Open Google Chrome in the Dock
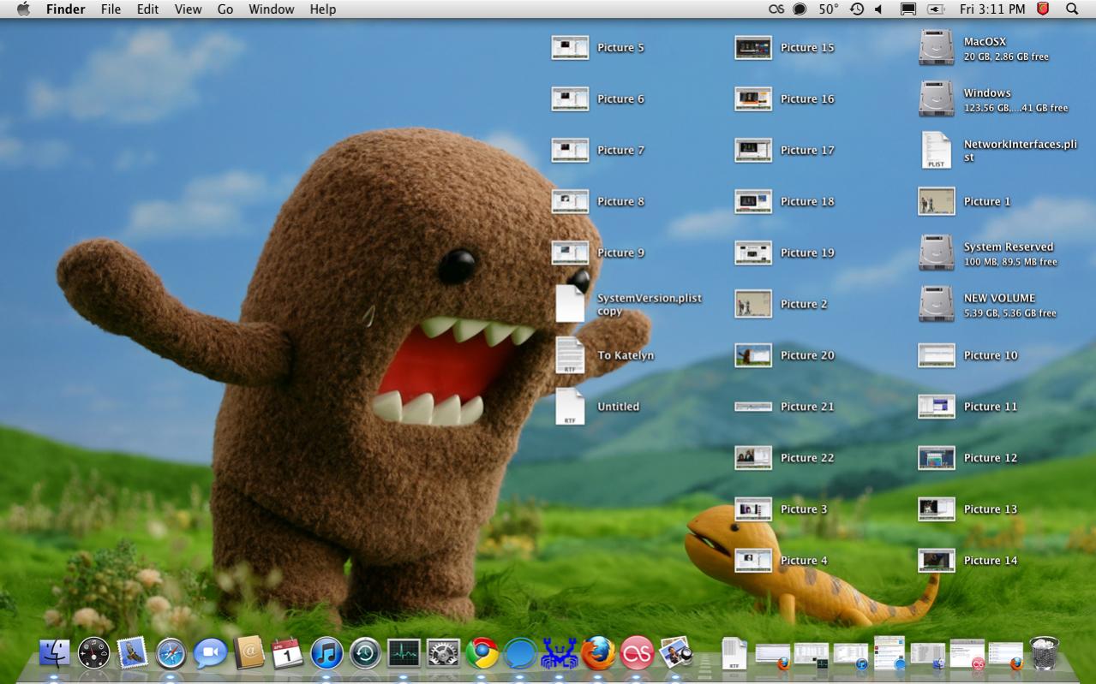This screenshot has width=1096, height=684. pyautogui.click(x=482, y=654)
